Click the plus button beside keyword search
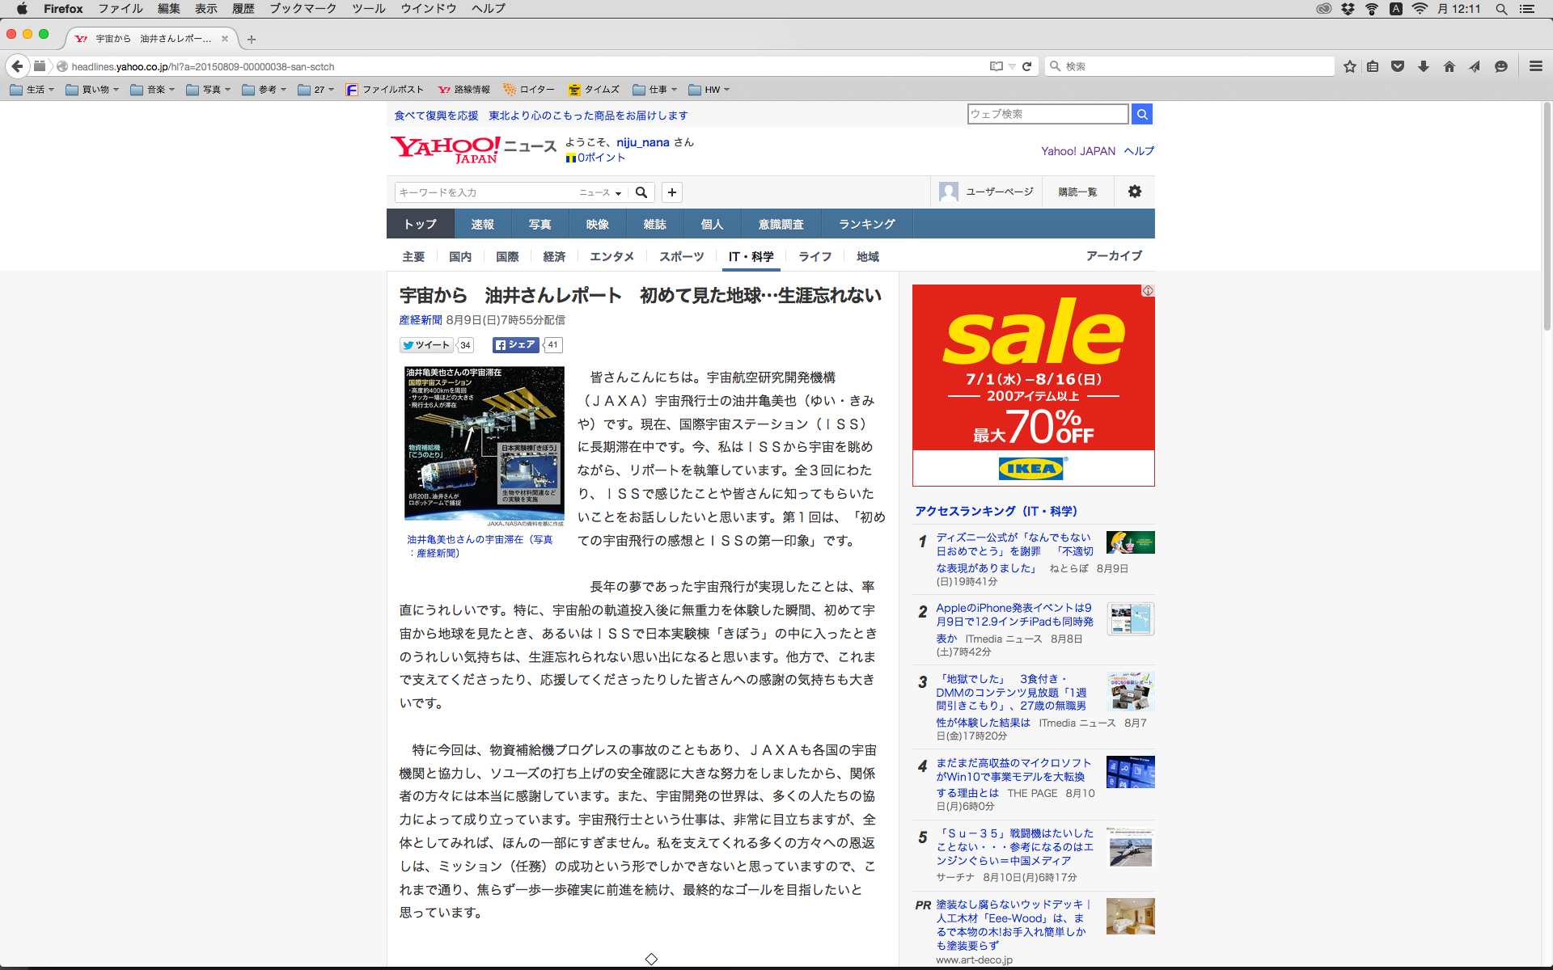The height and width of the screenshot is (970, 1553). 671,192
